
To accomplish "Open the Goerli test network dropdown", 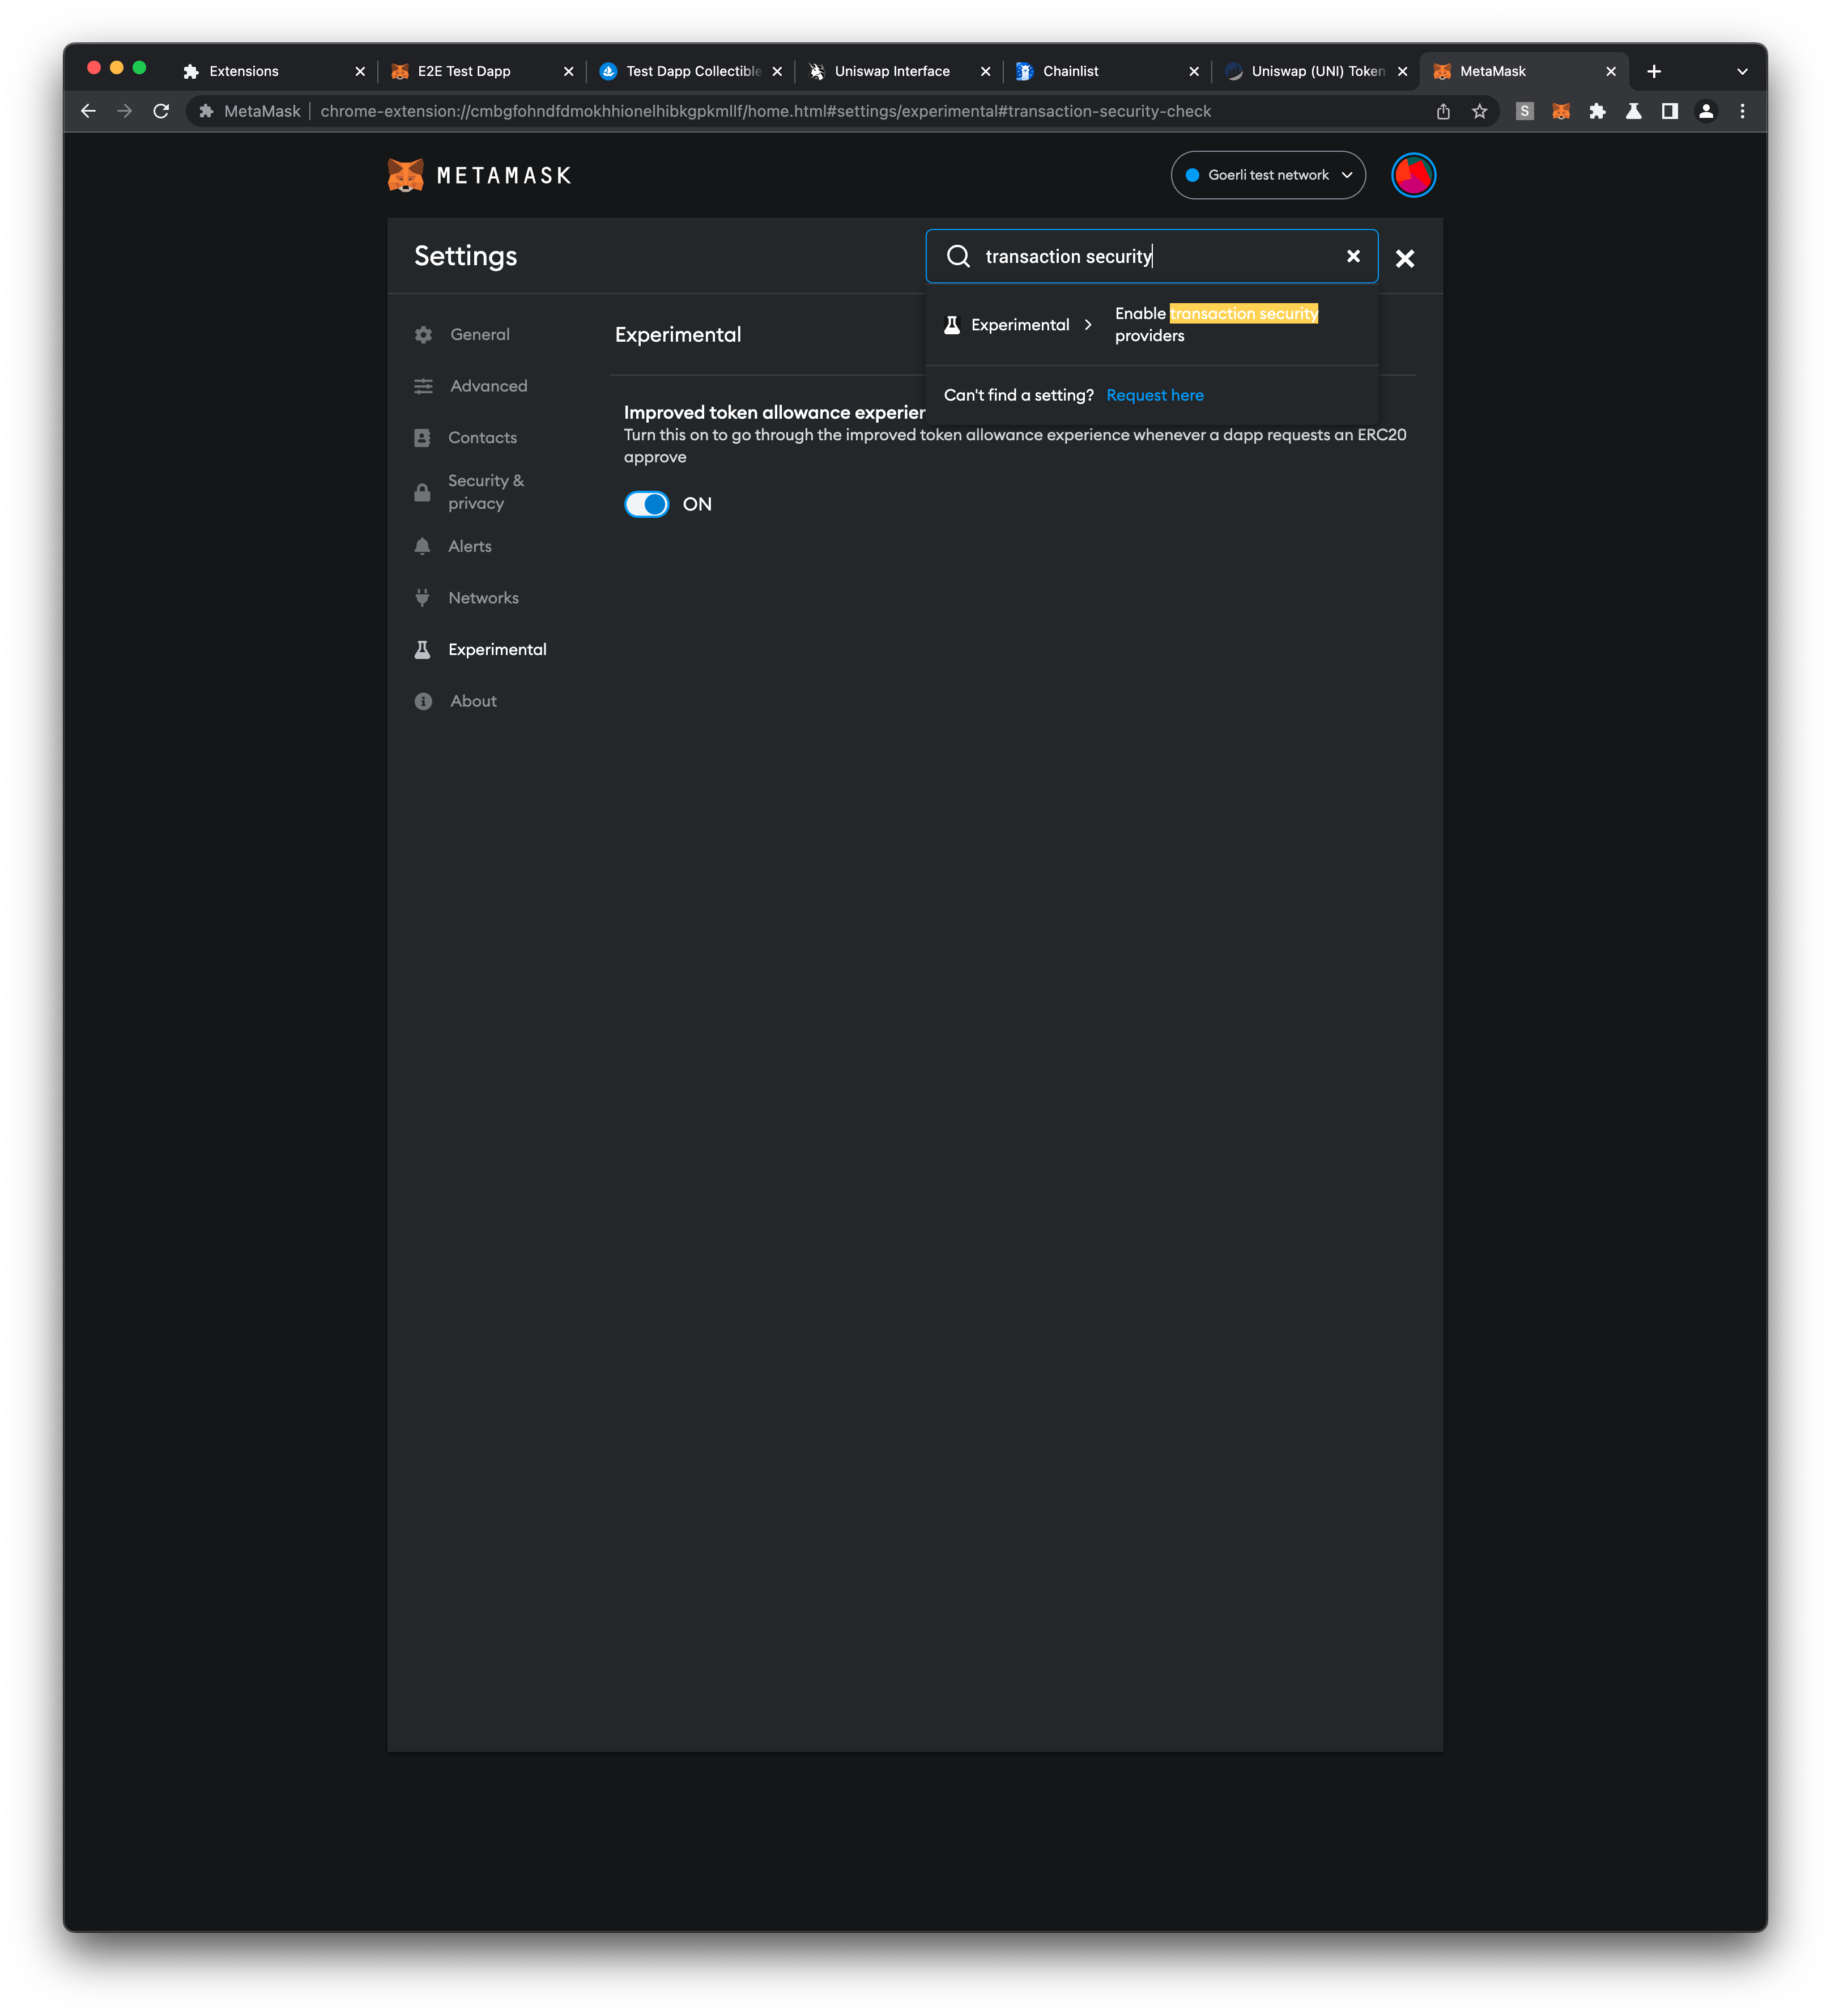I will (x=1267, y=175).
